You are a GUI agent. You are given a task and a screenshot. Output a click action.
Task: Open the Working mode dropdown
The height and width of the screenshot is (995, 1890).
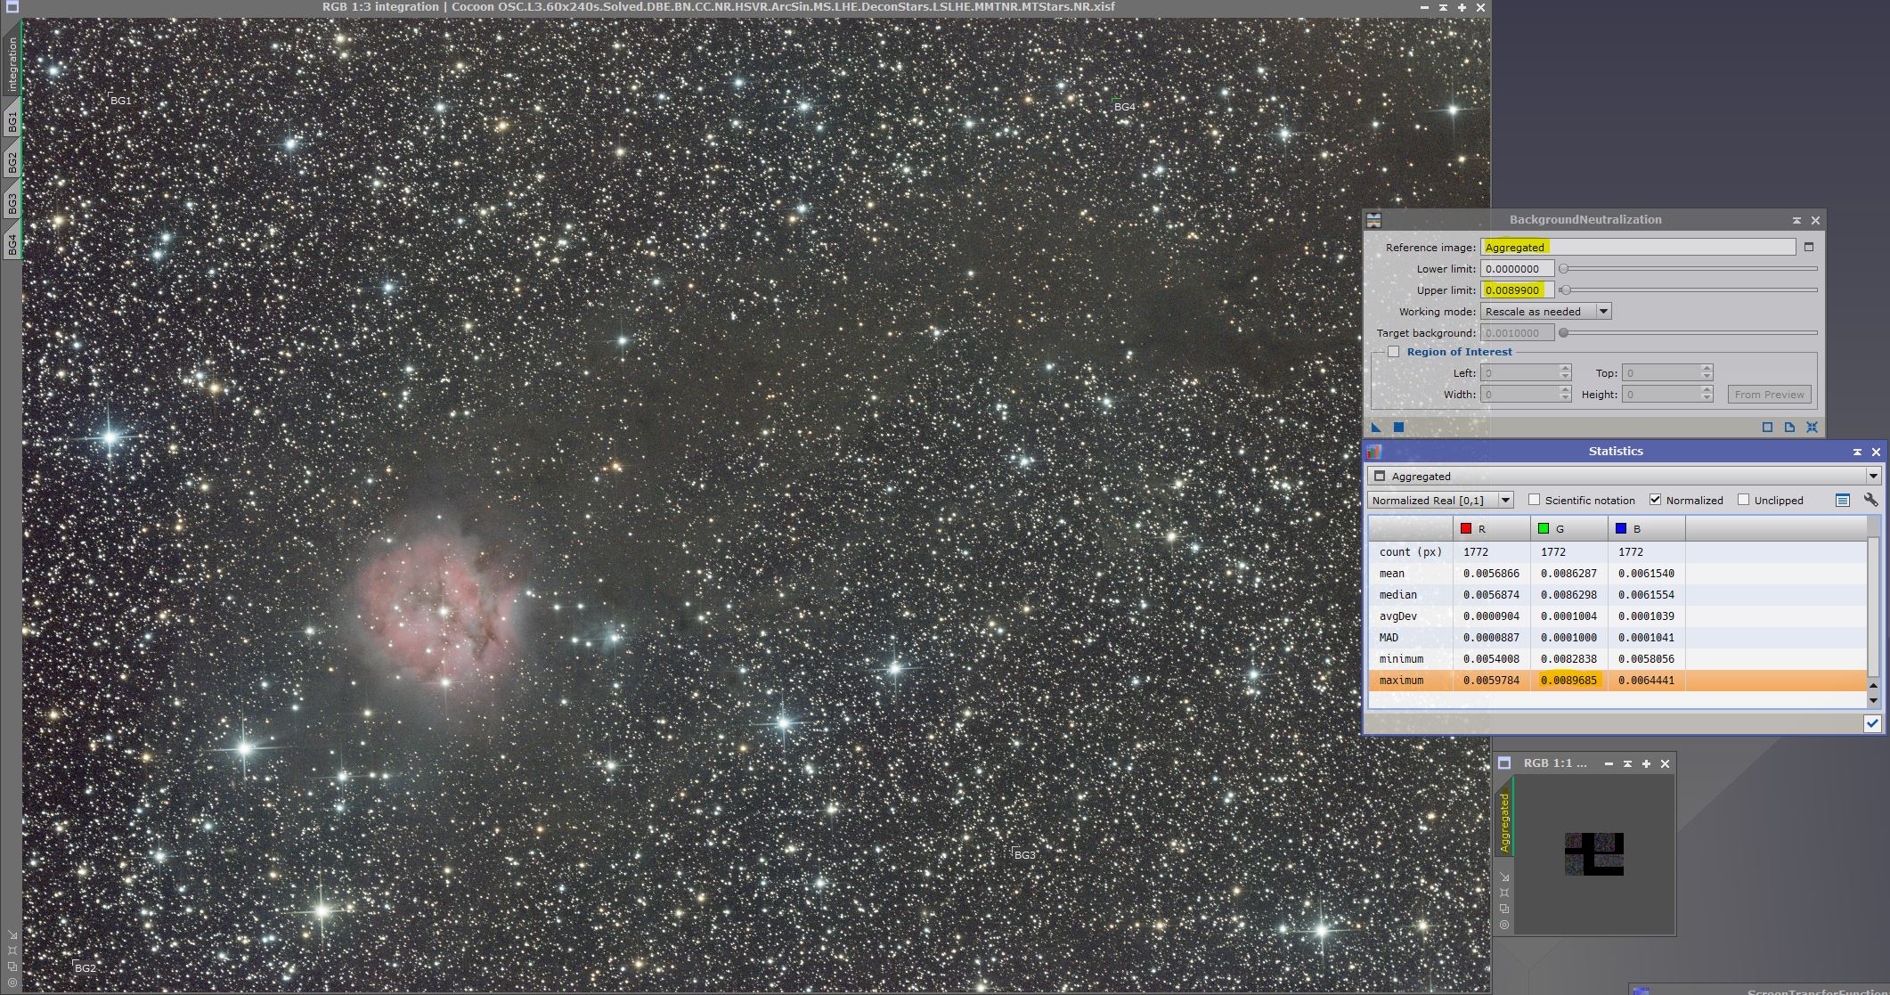coord(1603,311)
